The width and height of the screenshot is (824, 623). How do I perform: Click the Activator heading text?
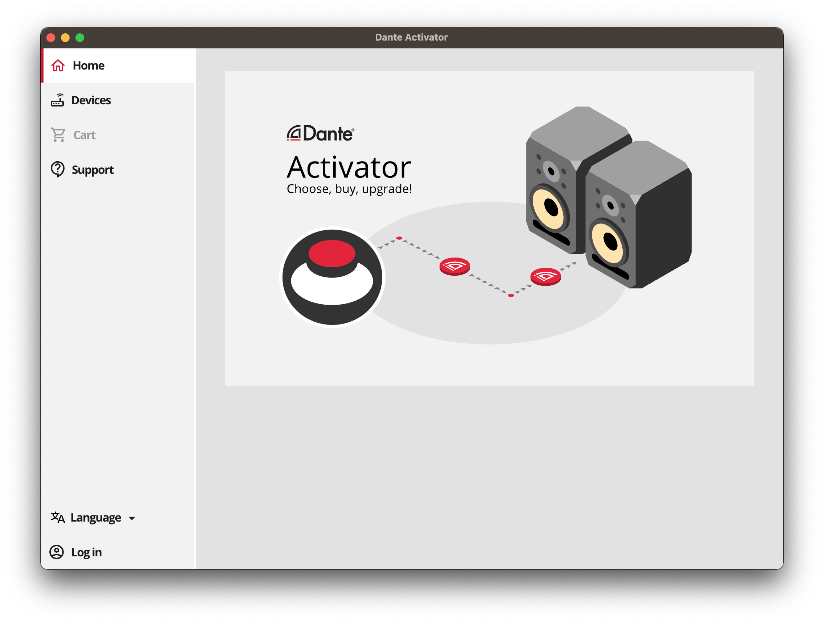point(349,167)
